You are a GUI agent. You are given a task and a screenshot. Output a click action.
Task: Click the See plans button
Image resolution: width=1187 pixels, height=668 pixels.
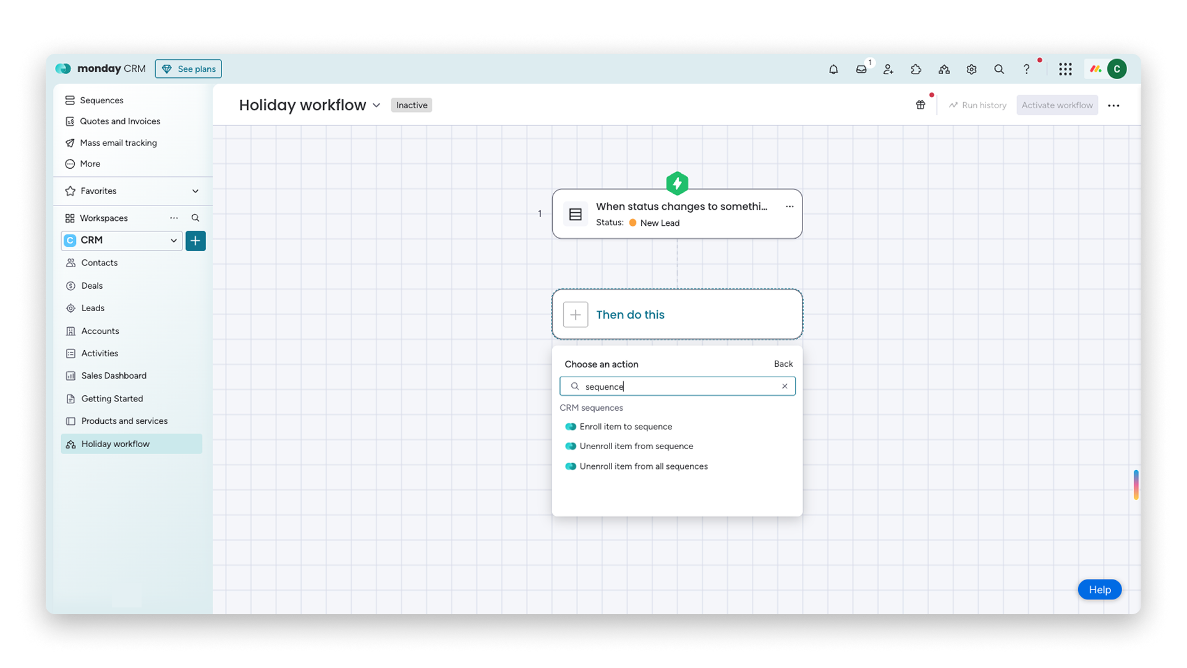[x=189, y=69]
